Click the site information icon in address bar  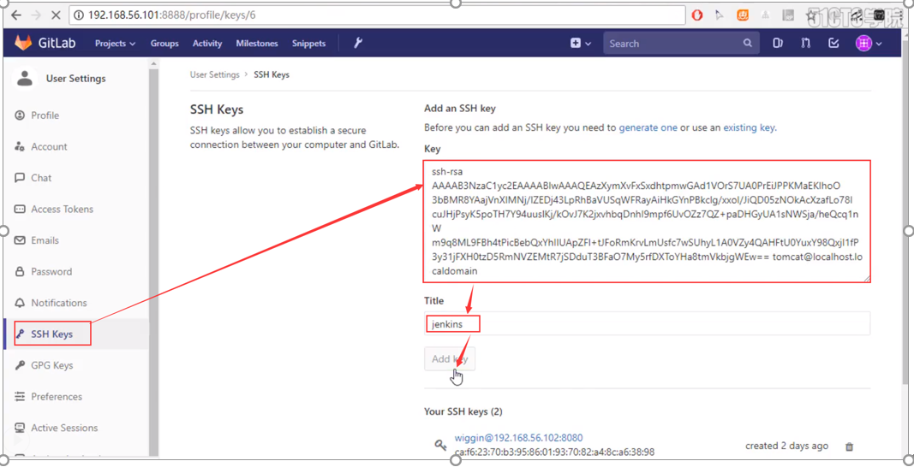tap(80, 15)
